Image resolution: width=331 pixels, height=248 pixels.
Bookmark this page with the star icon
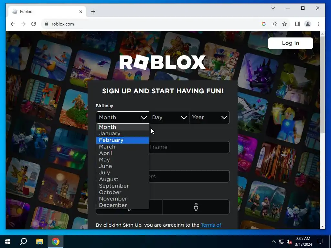pyautogui.click(x=284, y=24)
